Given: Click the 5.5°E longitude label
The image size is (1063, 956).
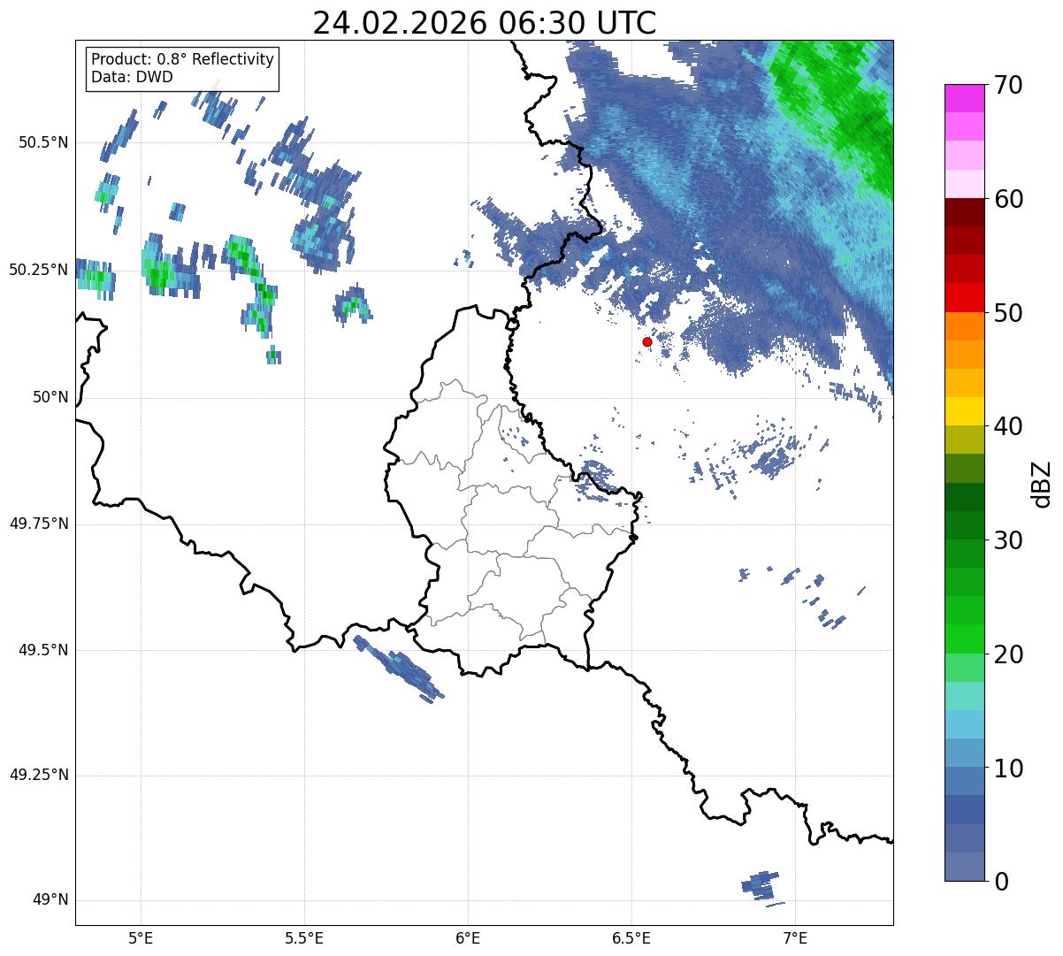Looking at the screenshot, I should click(x=304, y=938).
